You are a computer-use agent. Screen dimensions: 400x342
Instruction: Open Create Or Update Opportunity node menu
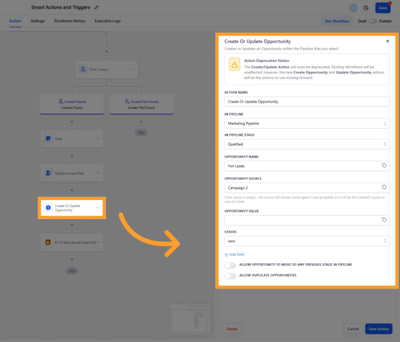(98, 207)
